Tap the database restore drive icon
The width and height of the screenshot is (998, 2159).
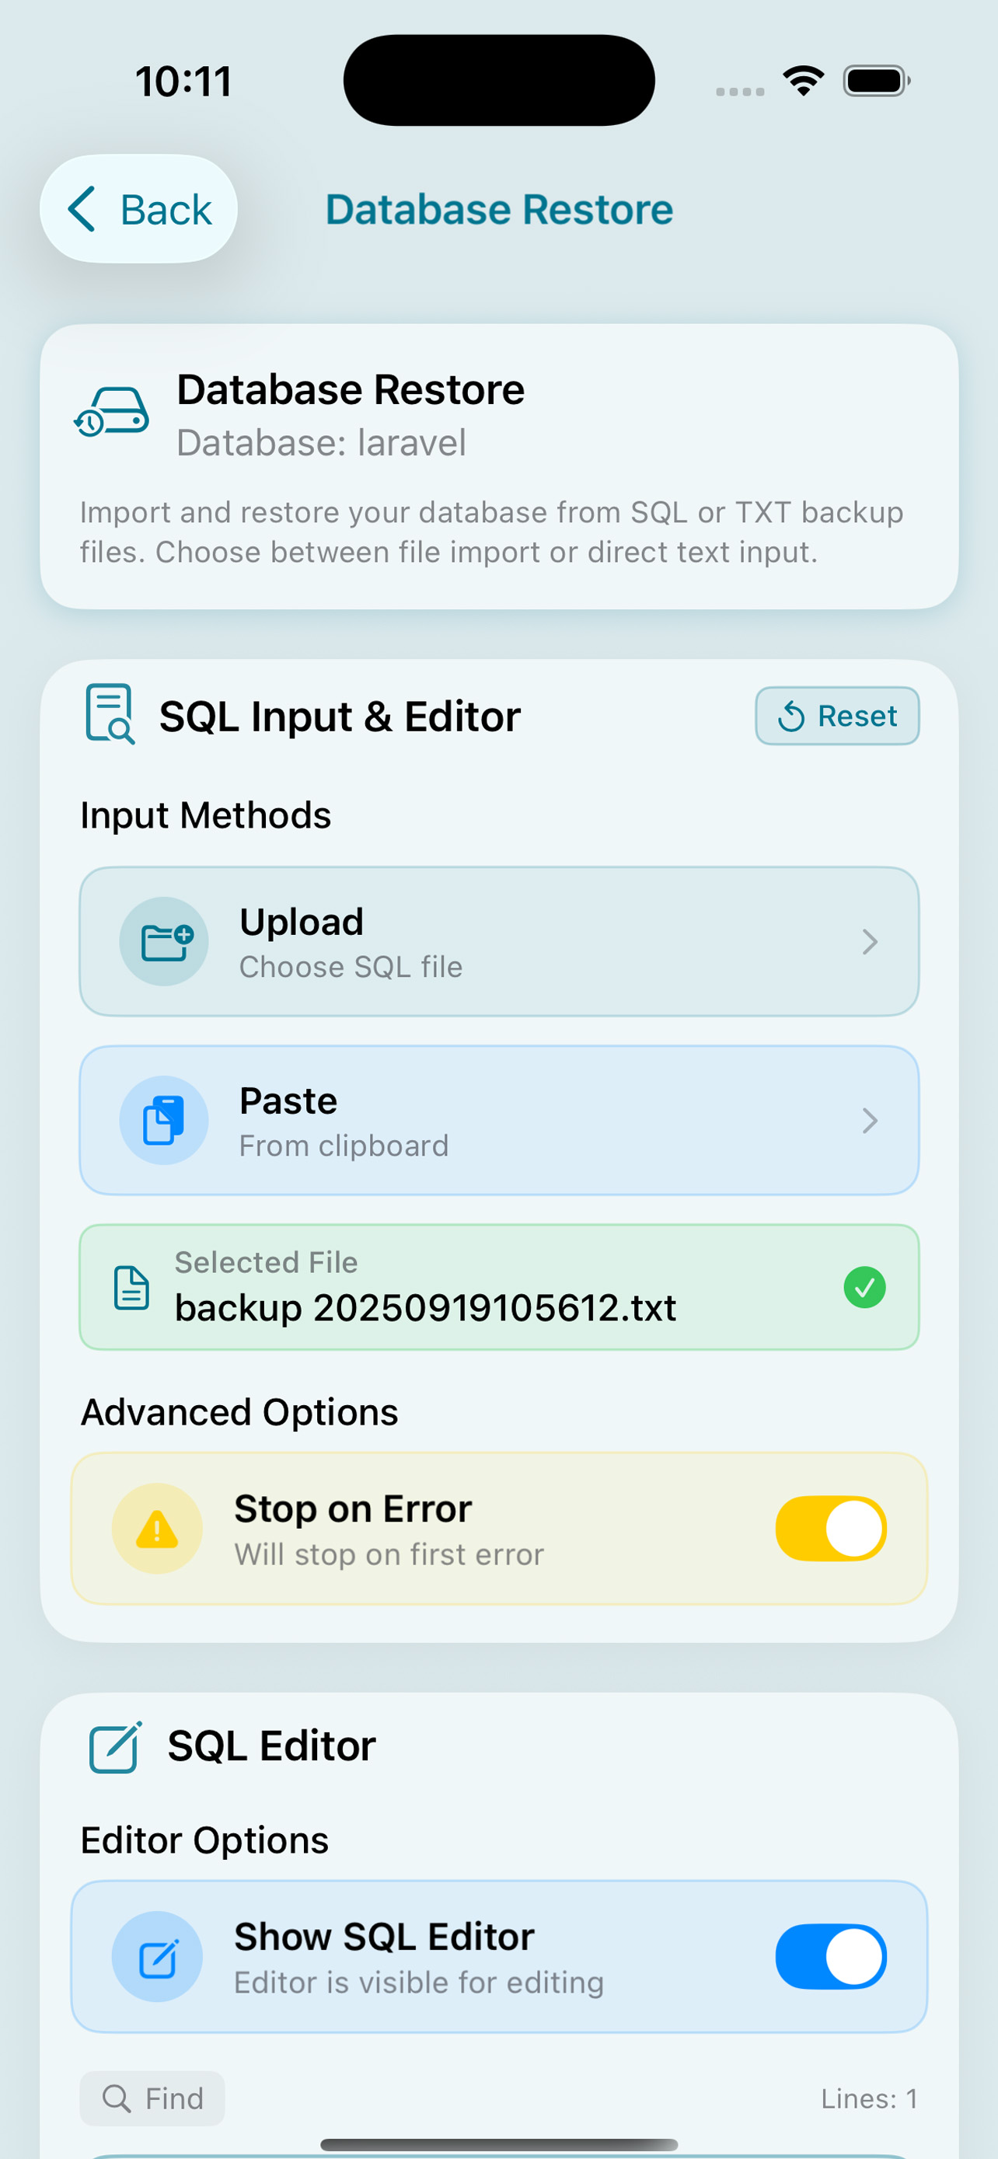pos(111,413)
